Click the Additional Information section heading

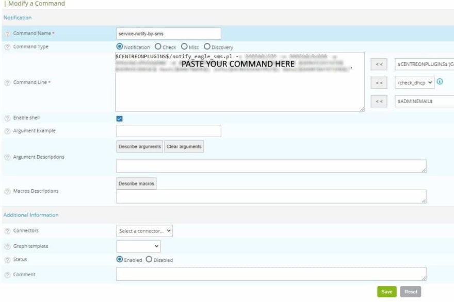point(31,215)
